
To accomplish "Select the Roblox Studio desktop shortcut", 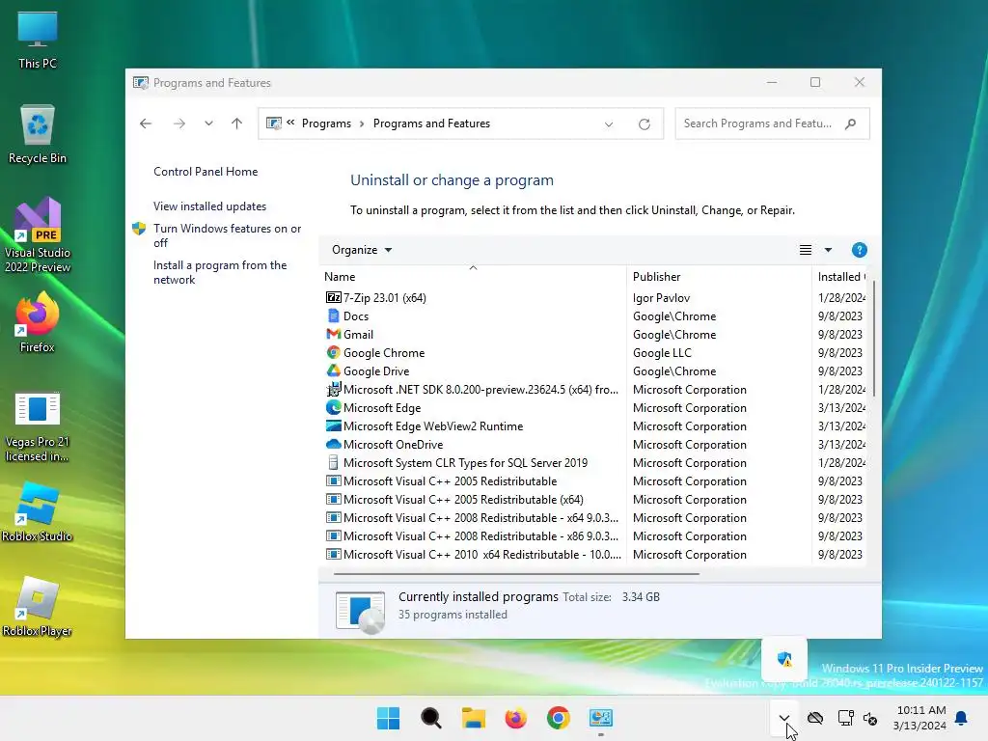I will (38, 512).
